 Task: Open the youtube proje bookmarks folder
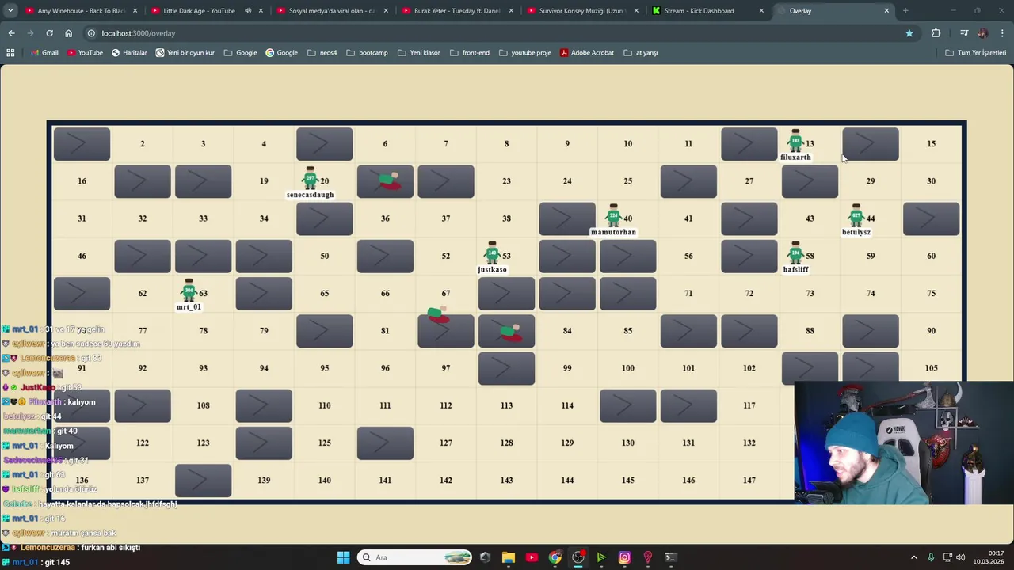coord(524,52)
